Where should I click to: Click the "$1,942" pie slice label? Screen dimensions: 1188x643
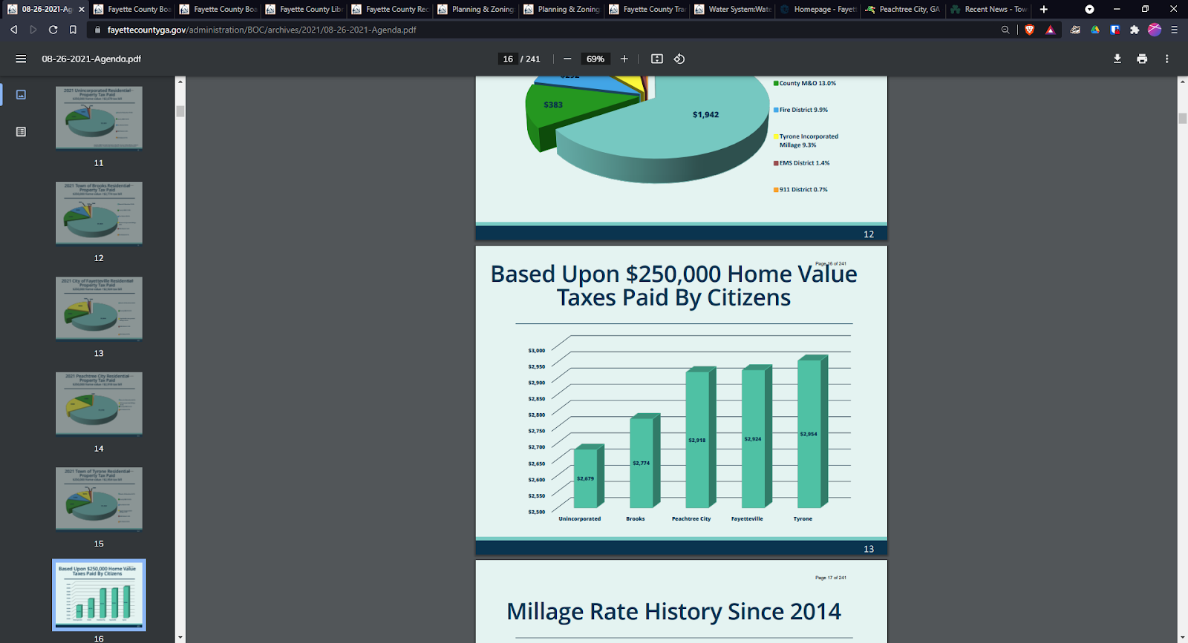tap(705, 115)
